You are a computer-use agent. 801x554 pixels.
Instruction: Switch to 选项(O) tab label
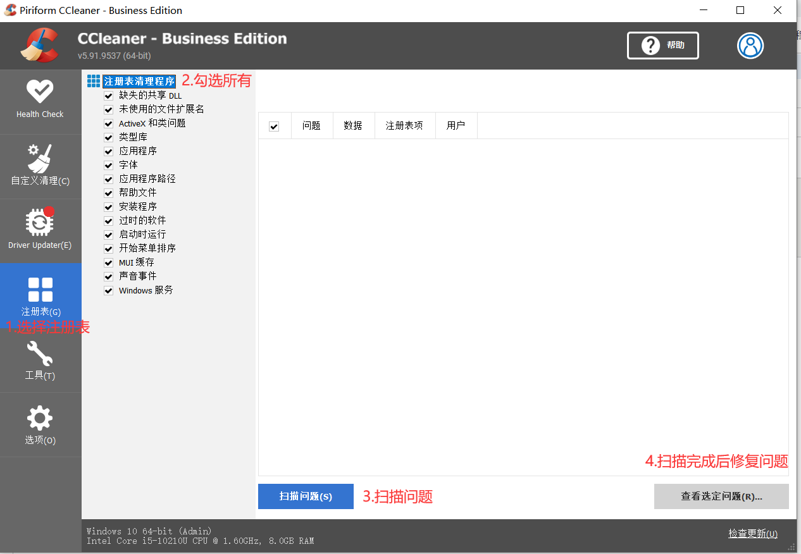coord(40,440)
